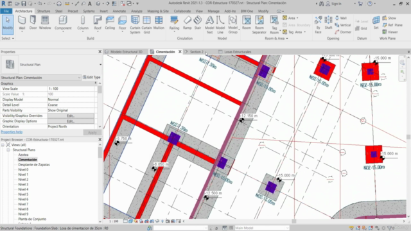This screenshot has width=411, height=231.
Task: Open Desplante de Zapatas plan view
Action: [x=34, y=165]
